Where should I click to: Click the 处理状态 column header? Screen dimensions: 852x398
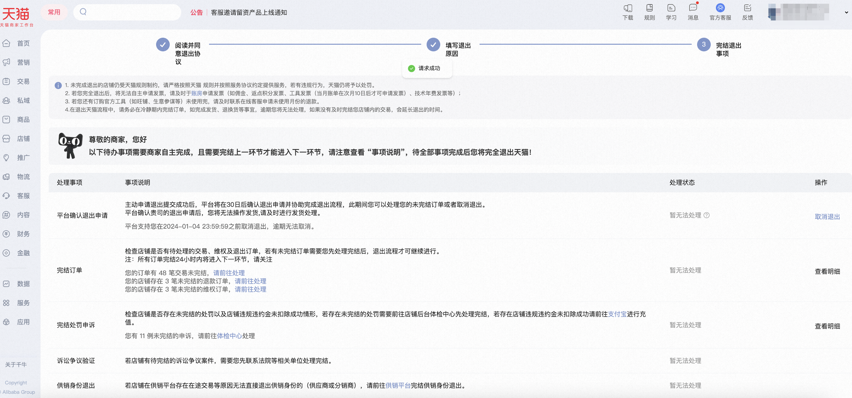682,183
